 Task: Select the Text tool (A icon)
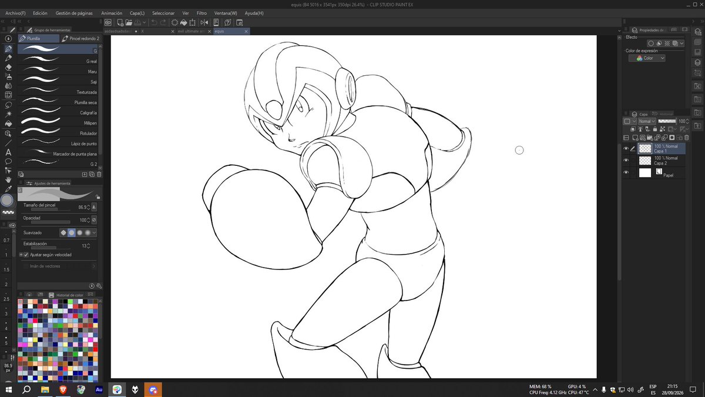click(9, 152)
